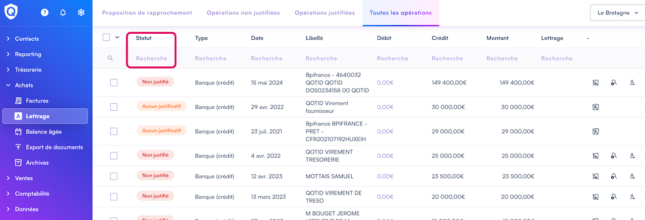Screen dimensions: 645x220
Task: Click the search magnifier icon in filter row
Action: (x=110, y=58)
